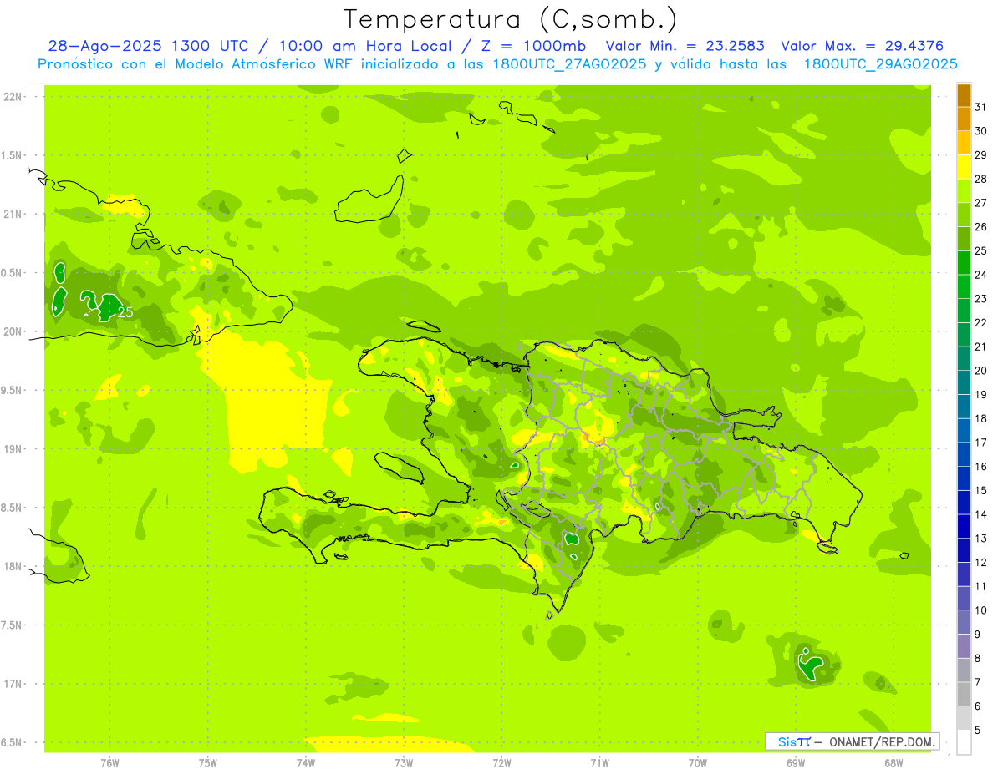Click the "1800UTC_29AGO2025" valid-until time
This screenshot has width=1003, height=774.
point(880,64)
